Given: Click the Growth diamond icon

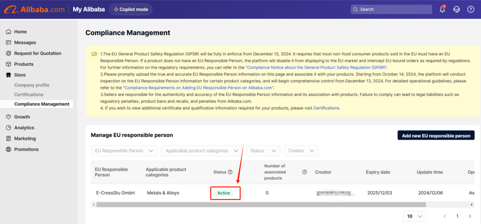Looking at the screenshot, I should (9, 117).
